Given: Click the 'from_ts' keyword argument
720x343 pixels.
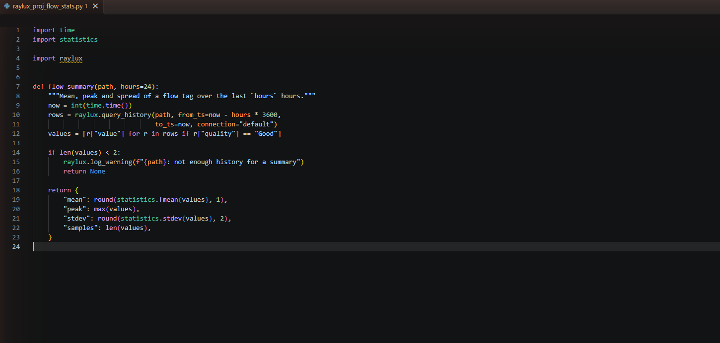Looking at the screenshot, I should tap(191, 114).
